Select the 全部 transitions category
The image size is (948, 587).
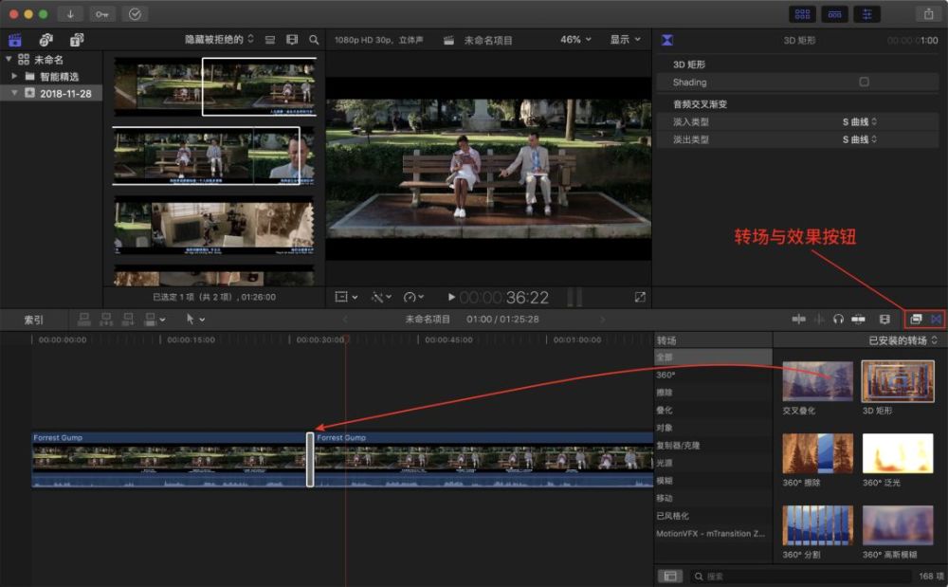tap(713, 357)
